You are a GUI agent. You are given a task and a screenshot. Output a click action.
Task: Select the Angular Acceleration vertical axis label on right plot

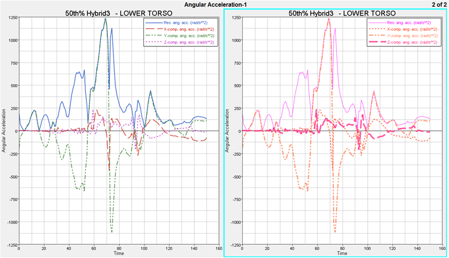(227, 131)
